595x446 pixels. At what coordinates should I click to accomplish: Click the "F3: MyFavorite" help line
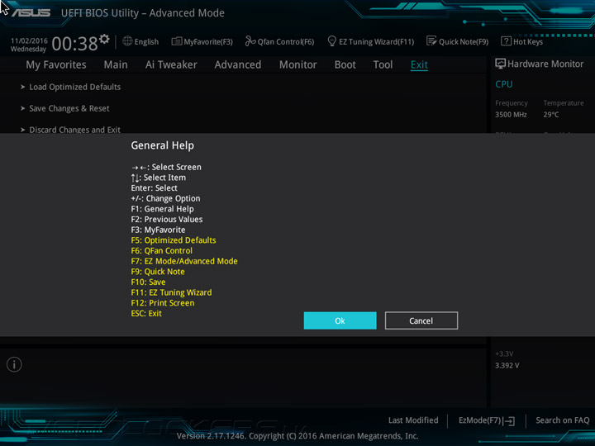click(158, 230)
